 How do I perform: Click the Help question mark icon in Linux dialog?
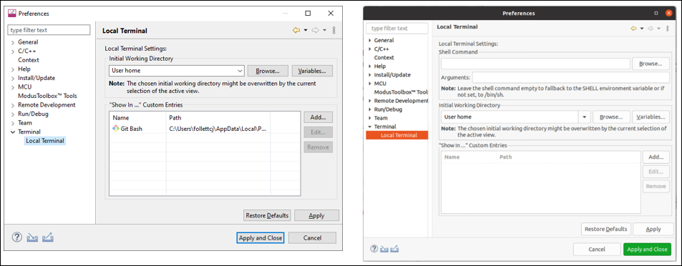pyautogui.click(x=374, y=249)
